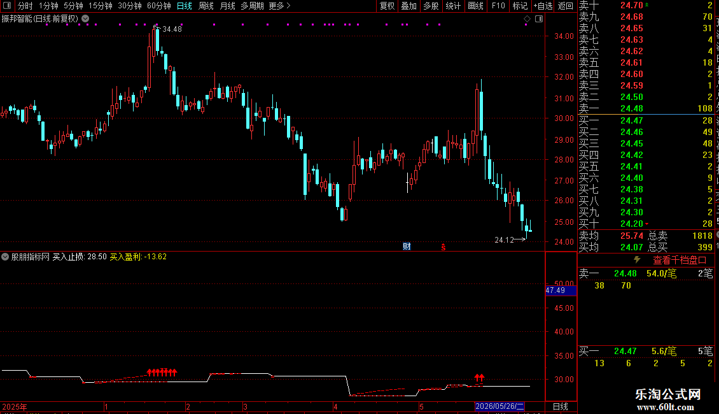Select the 买一 24.47 order row

[x=646, y=121]
